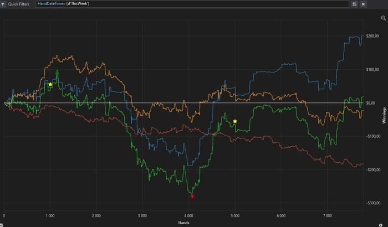Select the red down-triangle low marker
Screen dimensions: 388x227
(x=192, y=197)
